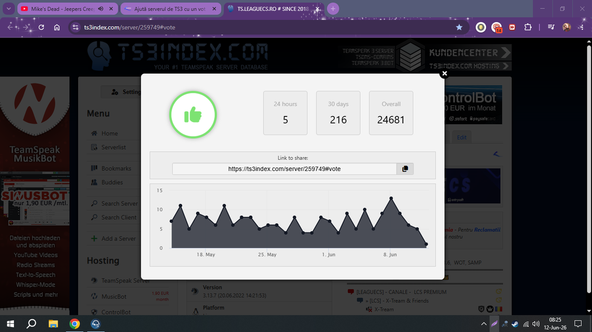
Task: Click the Settings button behind the popup
Action: pos(121,92)
